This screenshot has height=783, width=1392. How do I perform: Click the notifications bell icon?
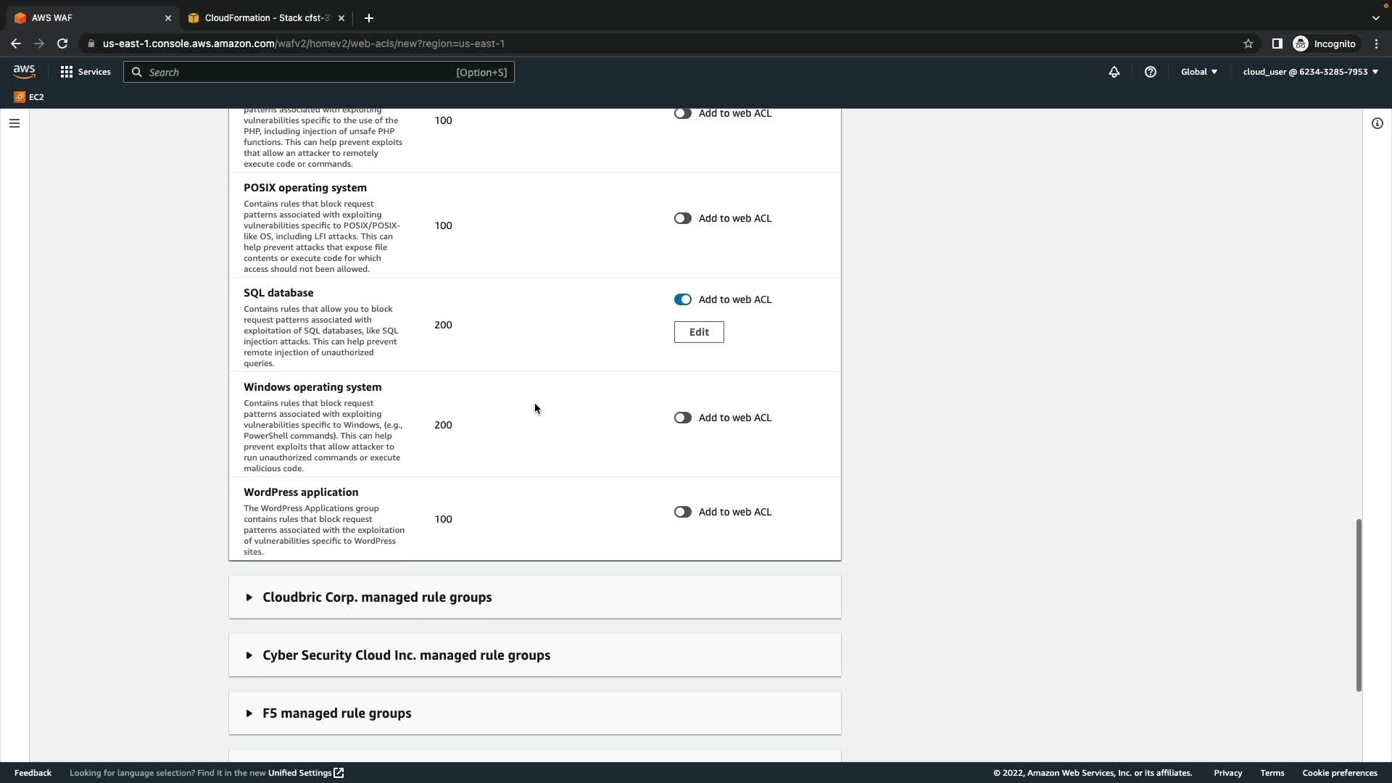[1114, 72]
